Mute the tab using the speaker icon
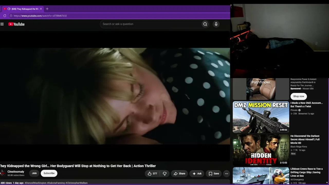The height and width of the screenshot is (185, 329). click(x=9, y=9)
